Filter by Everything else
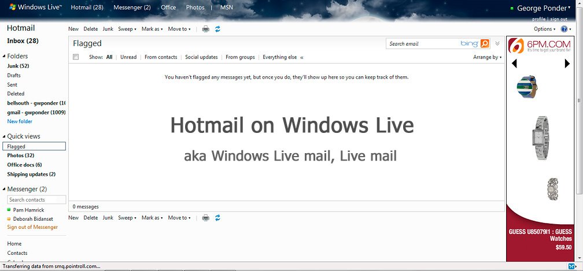583x271 pixels. point(279,57)
